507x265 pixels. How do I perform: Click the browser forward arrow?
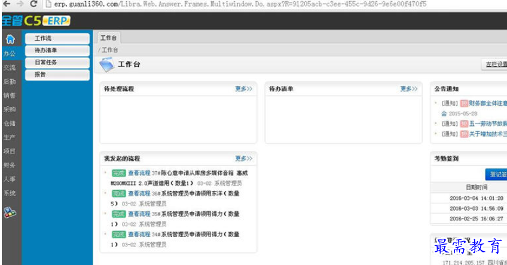pos(20,4)
